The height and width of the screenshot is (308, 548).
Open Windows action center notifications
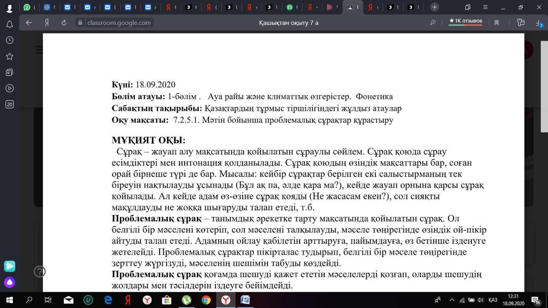[x=536, y=300]
